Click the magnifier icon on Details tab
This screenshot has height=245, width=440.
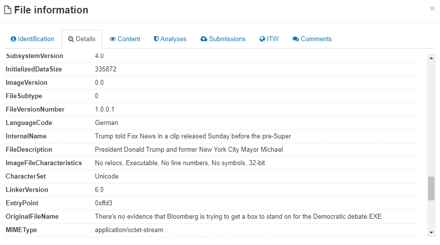(x=71, y=39)
